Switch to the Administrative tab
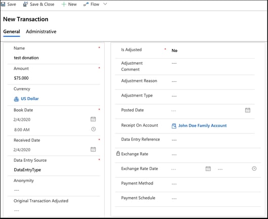The image size is (268, 219). point(41,32)
